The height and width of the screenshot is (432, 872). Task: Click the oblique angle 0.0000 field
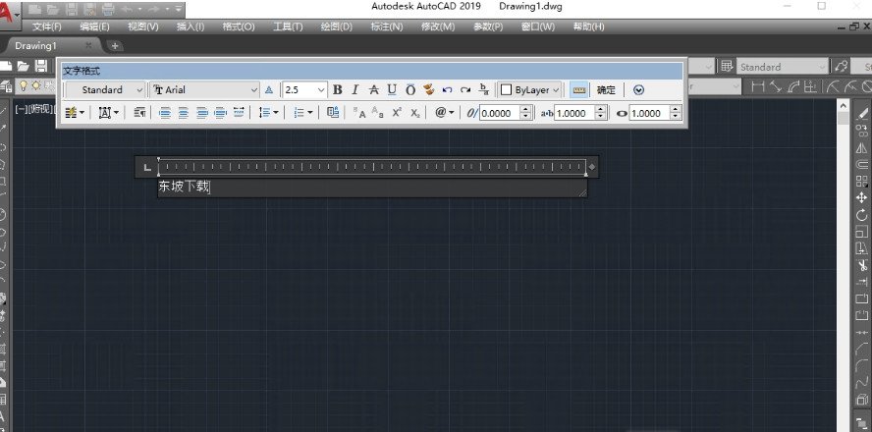click(x=500, y=114)
